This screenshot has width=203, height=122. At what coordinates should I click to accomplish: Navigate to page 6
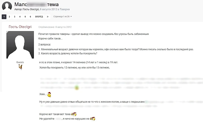pyautogui.click(x=30, y=17)
